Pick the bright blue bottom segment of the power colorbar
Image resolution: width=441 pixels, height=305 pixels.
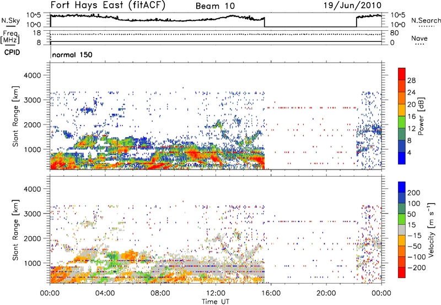click(x=402, y=158)
